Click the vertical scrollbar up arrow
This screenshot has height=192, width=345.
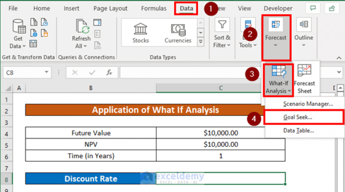coord(341,88)
